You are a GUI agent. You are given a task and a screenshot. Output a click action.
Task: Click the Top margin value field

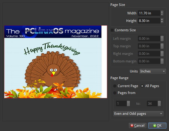149,46
